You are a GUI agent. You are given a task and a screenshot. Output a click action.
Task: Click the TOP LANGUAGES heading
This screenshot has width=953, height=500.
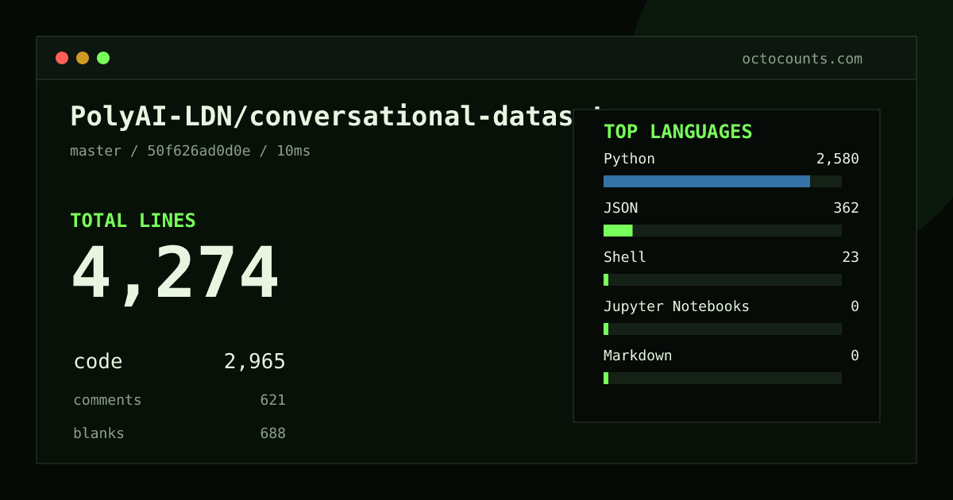click(x=678, y=132)
